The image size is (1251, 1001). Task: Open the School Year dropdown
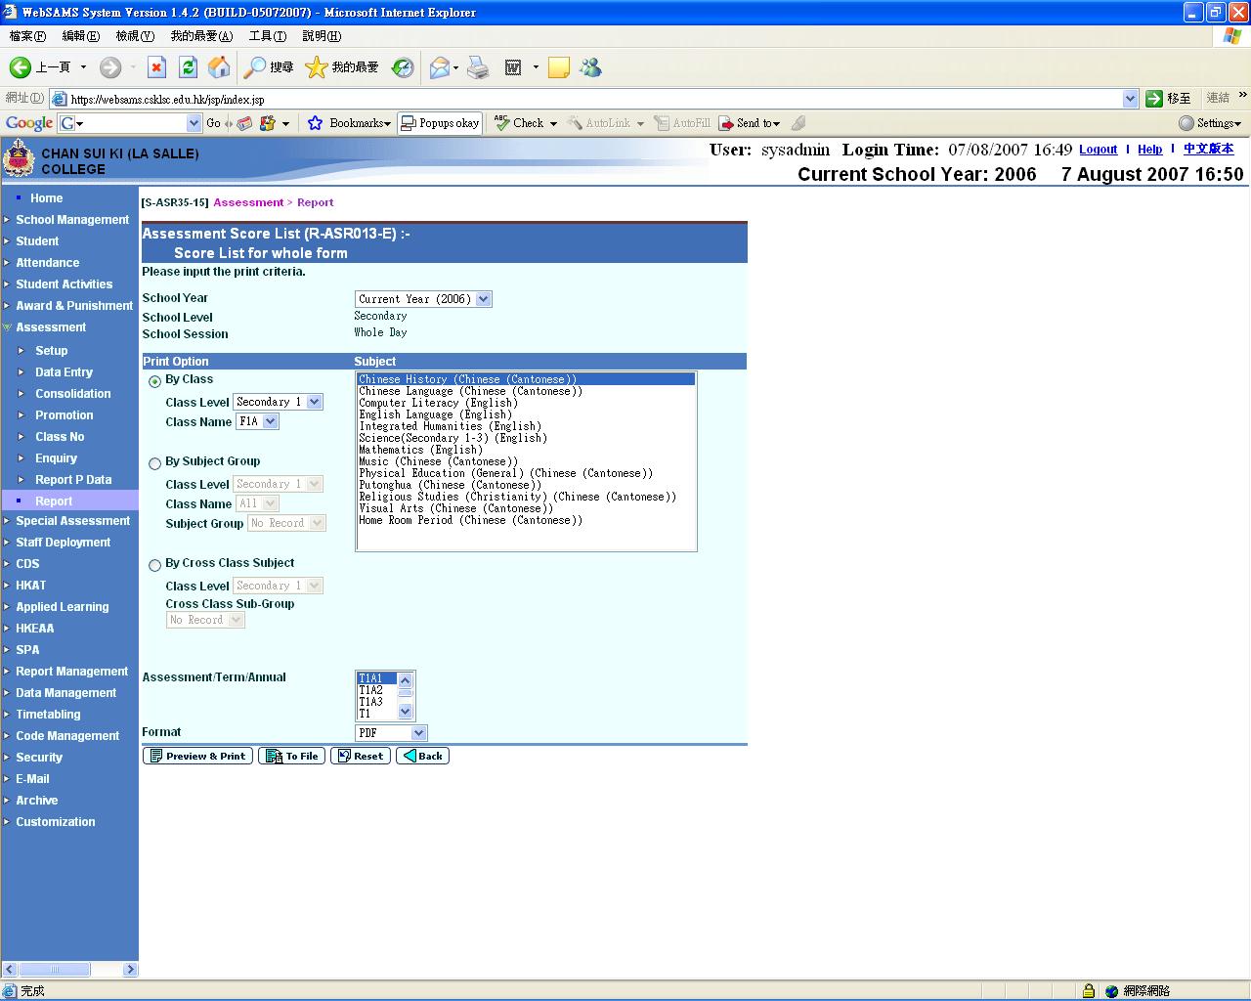(x=483, y=299)
